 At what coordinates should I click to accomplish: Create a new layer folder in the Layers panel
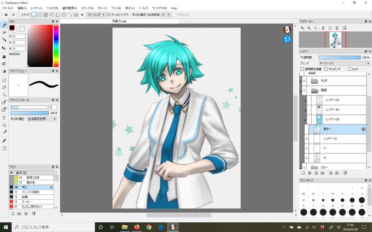323,173
